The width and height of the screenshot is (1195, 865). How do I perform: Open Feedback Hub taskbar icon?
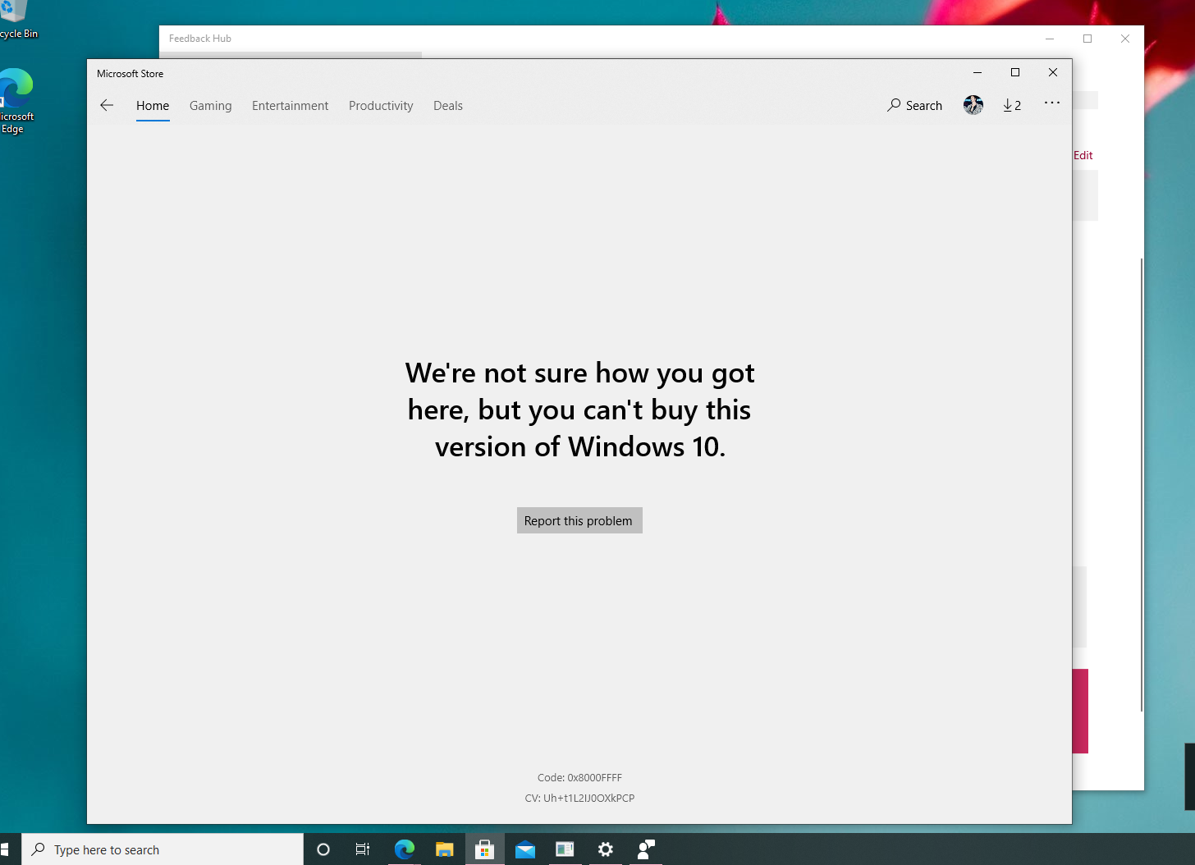tap(646, 849)
